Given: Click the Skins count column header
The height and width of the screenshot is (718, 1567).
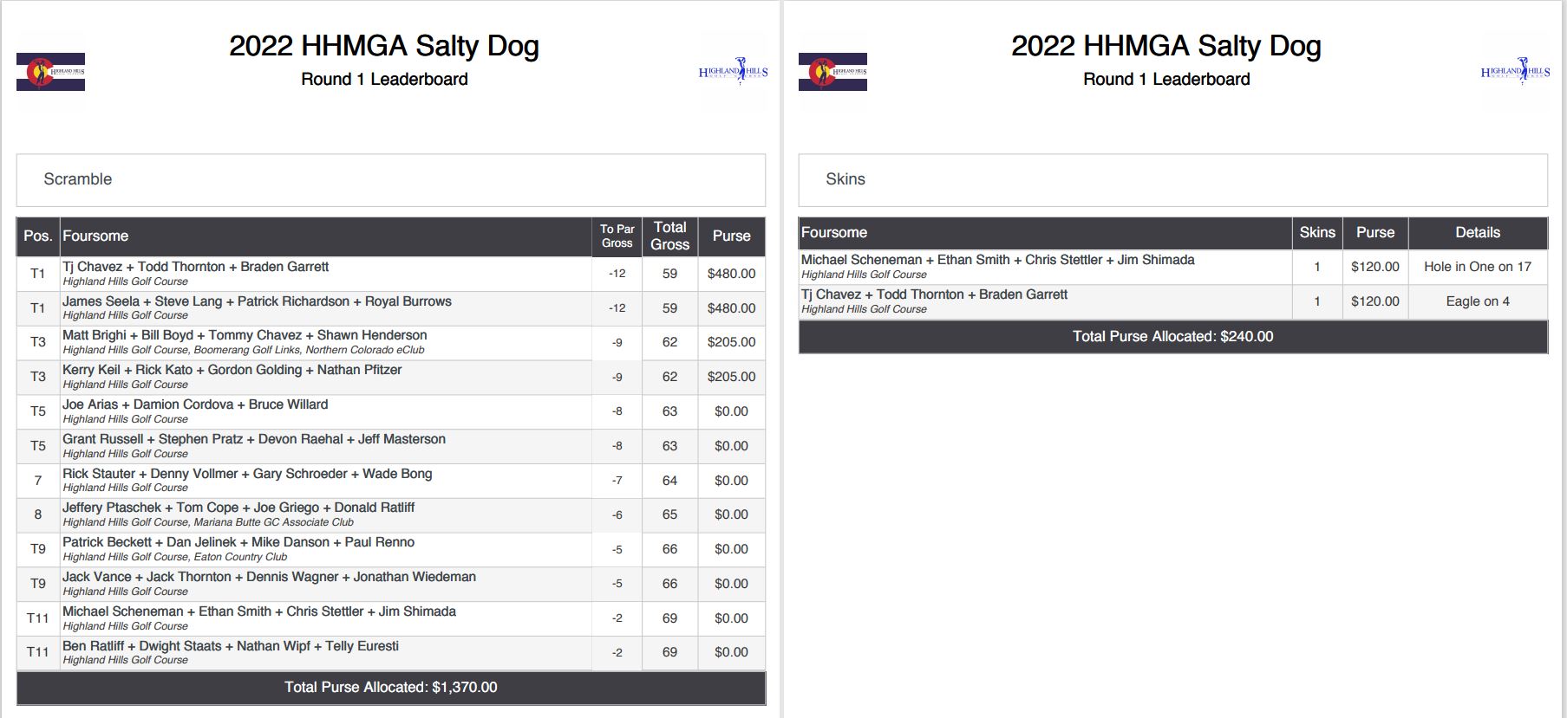Looking at the screenshot, I should [1317, 233].
